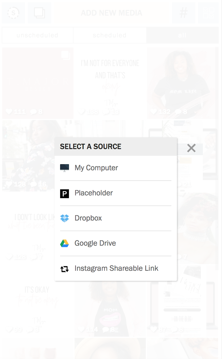Click the black Placeholder P icon
222x359 pixels.
coord(64,193)
